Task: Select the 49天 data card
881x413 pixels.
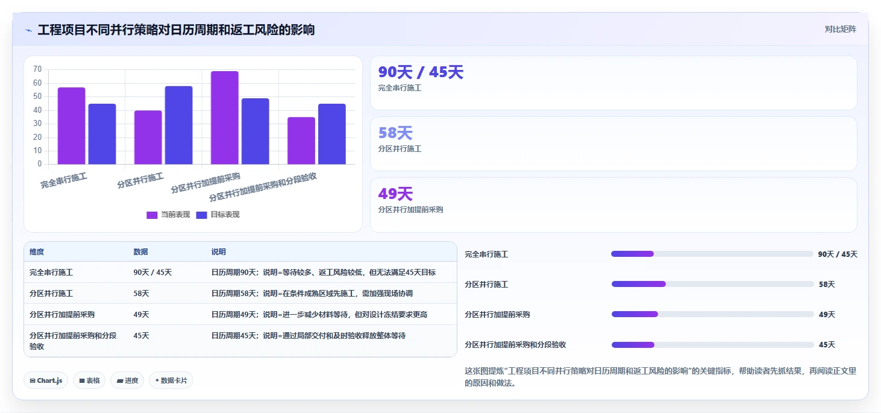Action: (x=613, y=205)
